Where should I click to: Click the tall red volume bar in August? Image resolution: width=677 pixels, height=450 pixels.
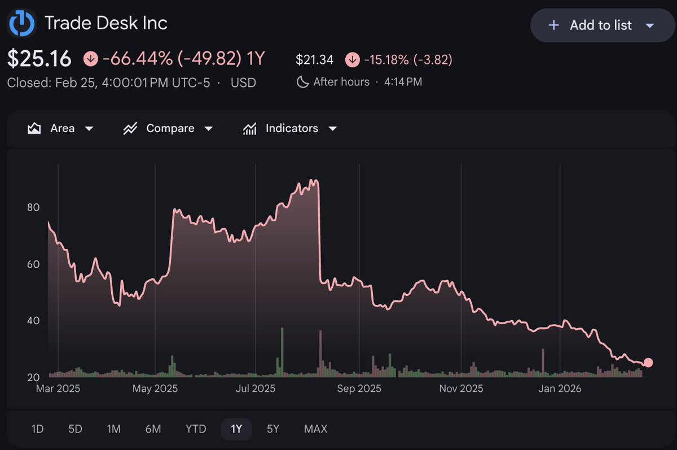click(320, 354)
